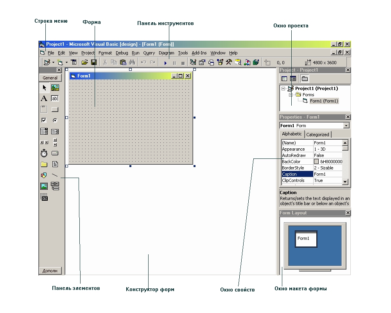This screenshot has height=313, width=391.
Task: Select the Pointer tool in toolbox
Action: coord(44,88)
